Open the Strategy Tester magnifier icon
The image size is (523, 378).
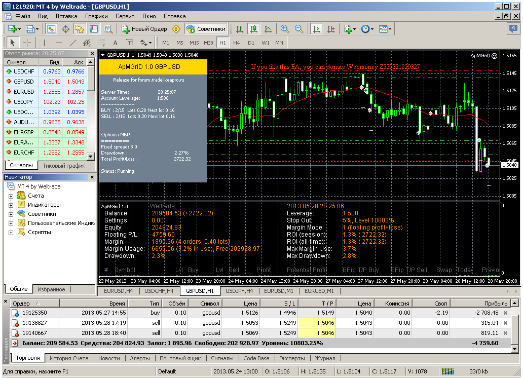tap(108, 29)
